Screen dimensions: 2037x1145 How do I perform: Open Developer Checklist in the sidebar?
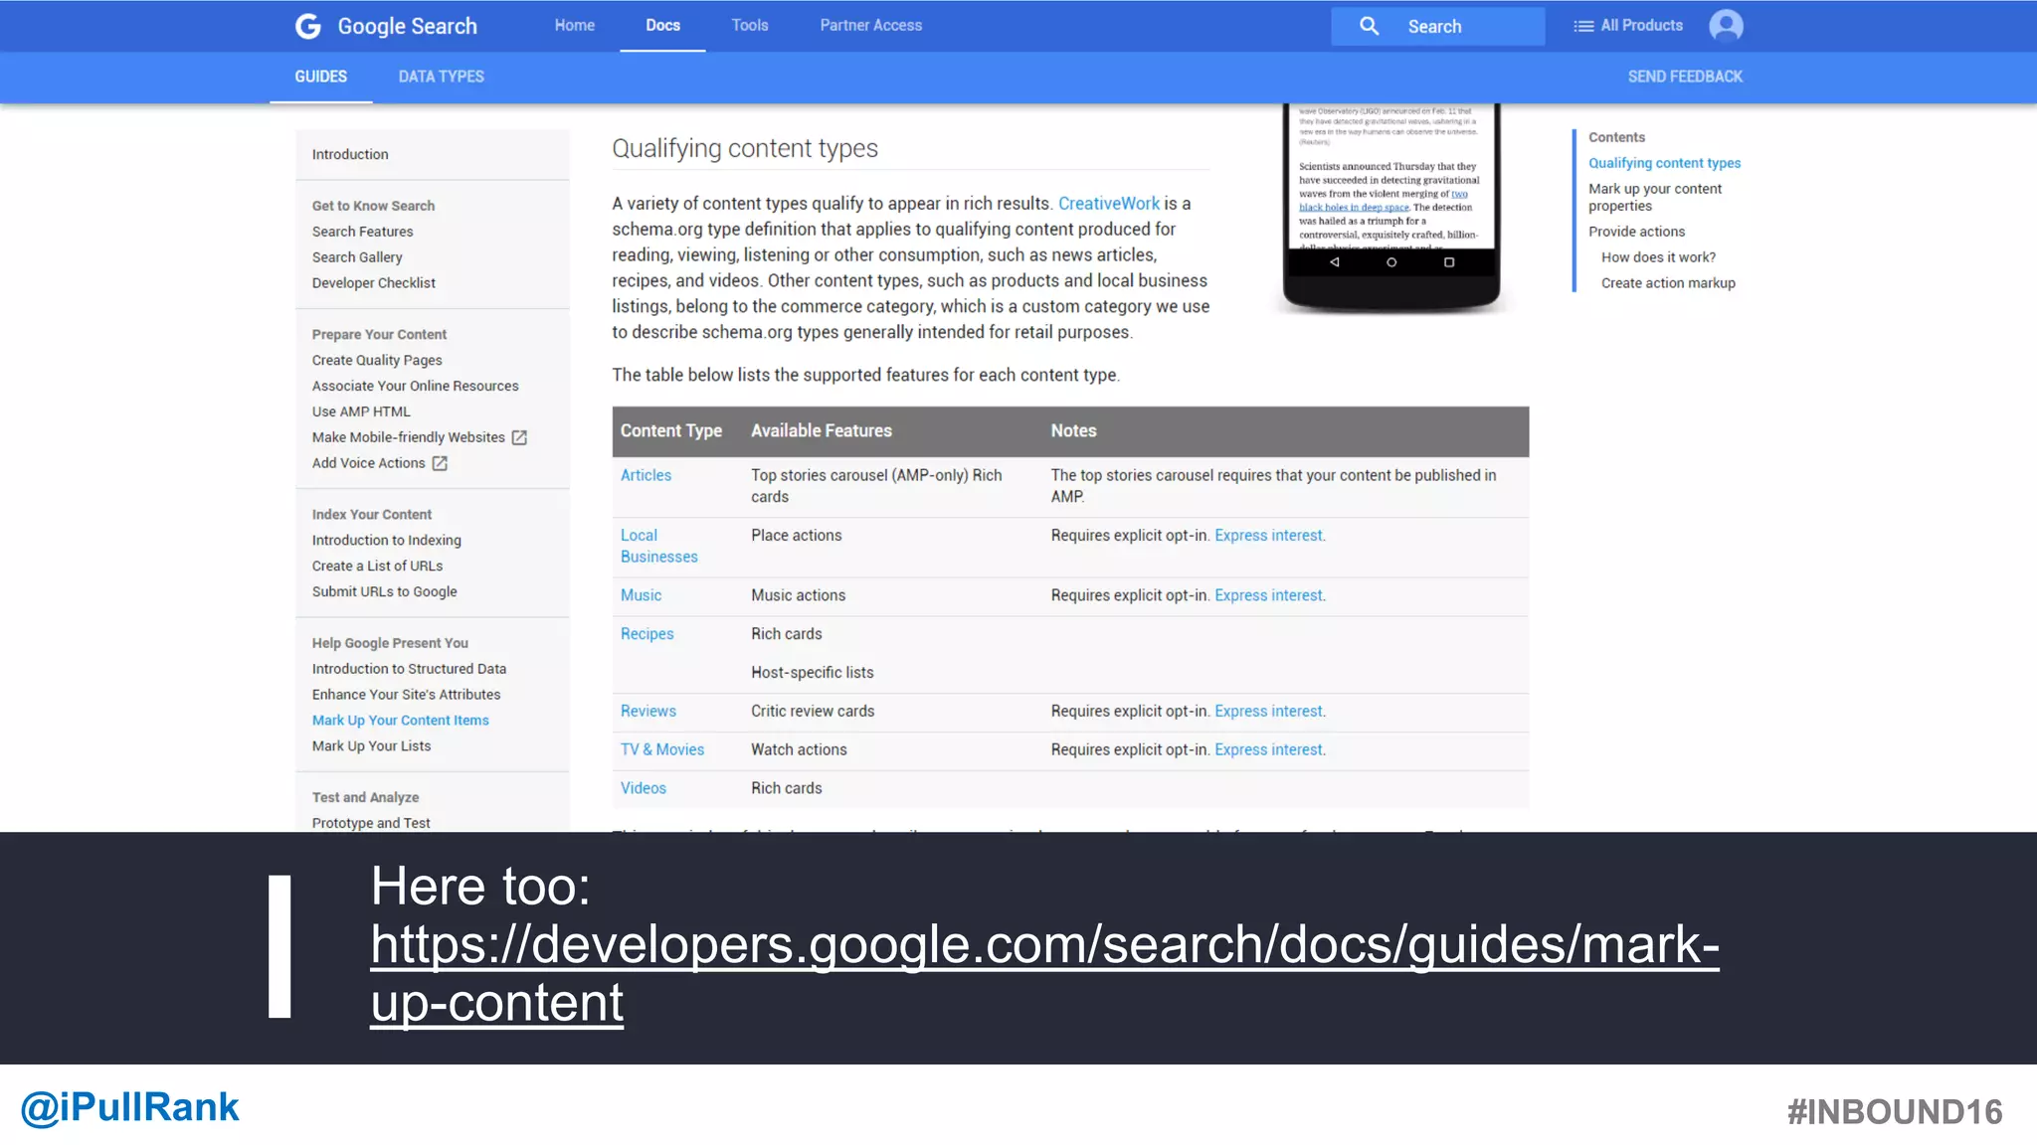coord(374,283)
